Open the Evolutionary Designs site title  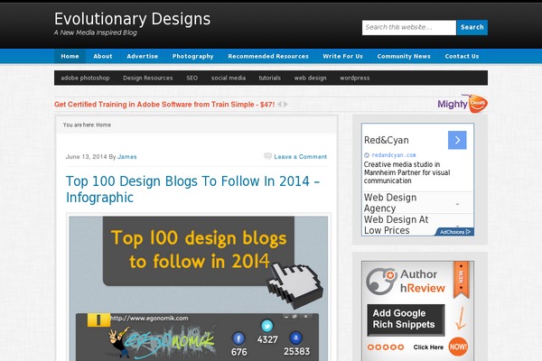pos(133,19)
